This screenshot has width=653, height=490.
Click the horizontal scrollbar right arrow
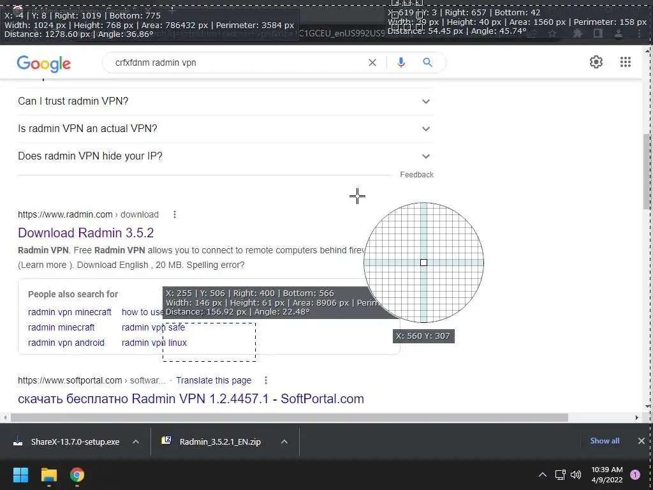click(x=637, y=417)
